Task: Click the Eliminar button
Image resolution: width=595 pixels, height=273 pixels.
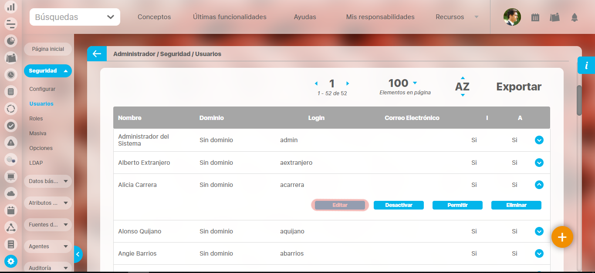Action: (x=516, y=205)
